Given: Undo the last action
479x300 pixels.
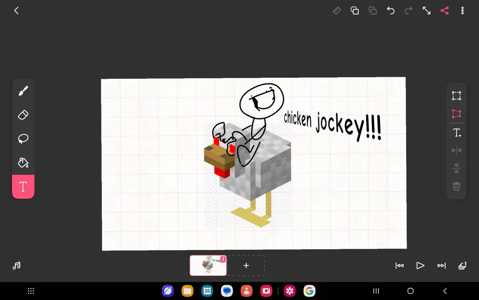Looking at the screenshot, I should click(x=391, y=11).
